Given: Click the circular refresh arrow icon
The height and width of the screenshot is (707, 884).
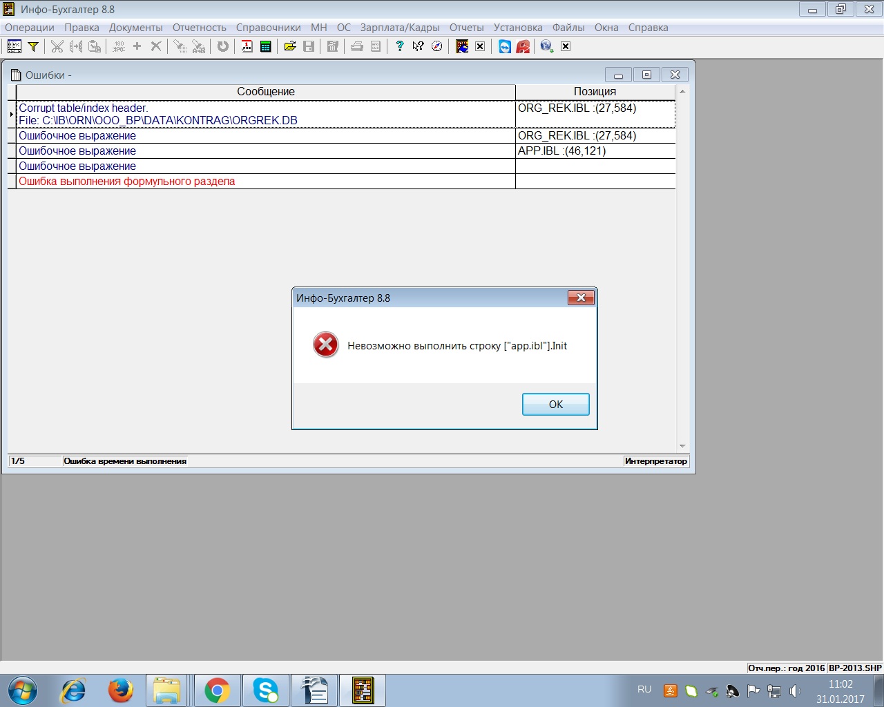Looking at the screenshot, I should [x=222, y=46].
